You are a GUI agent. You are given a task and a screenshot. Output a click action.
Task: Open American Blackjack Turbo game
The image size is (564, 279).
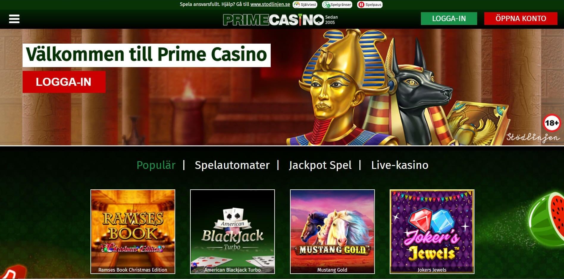232,232
